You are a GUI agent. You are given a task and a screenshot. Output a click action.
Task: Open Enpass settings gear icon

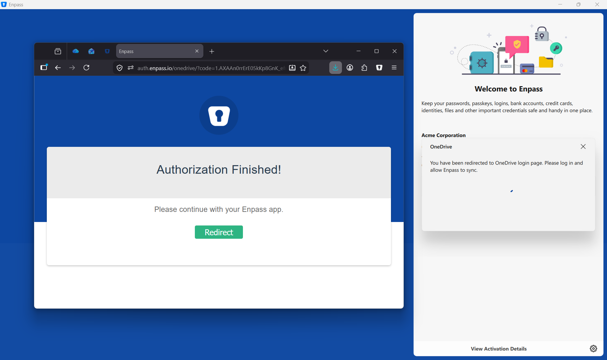point(593,348)
